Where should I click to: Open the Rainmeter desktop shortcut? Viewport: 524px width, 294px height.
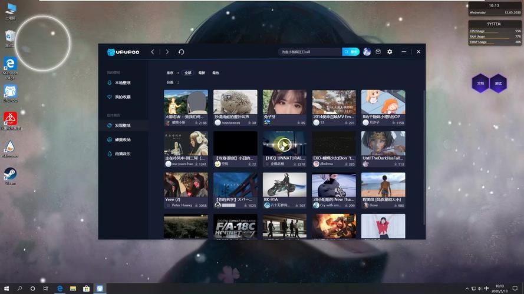[x=10, y=149]
